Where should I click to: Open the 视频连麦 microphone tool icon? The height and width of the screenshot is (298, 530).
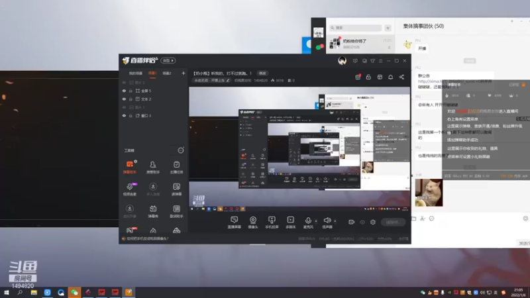[x=130, y=189]
